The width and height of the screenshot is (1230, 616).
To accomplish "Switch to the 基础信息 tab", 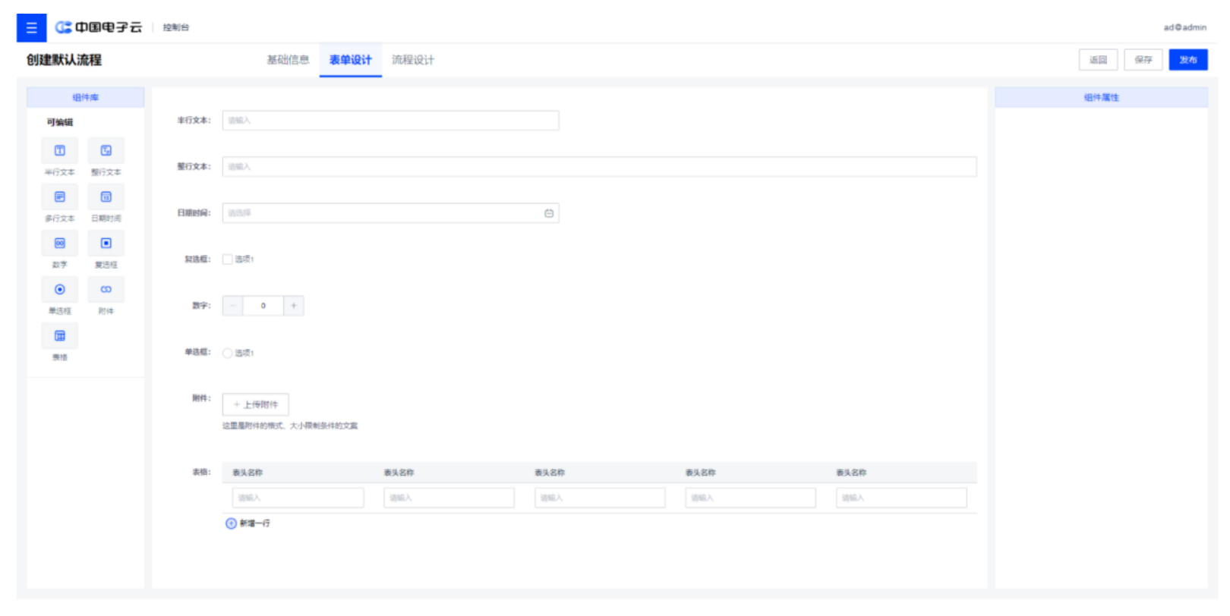I will pyautogui.click(x=288, y=60).
